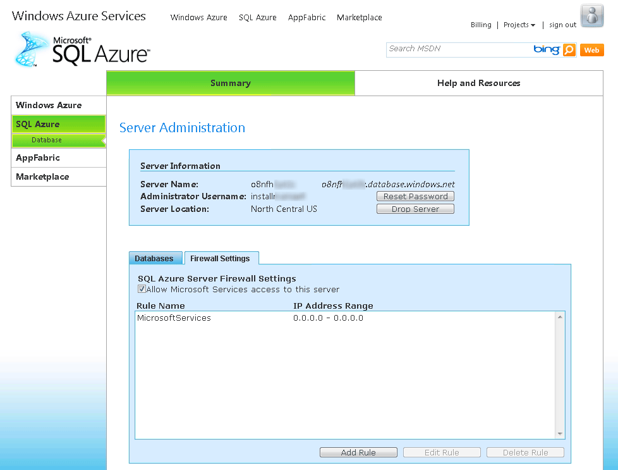This screenshot has width=618, height=470.
Task: Expand the Projects dropdown menu
Action: pyautogui.click(x=519, y=25)
